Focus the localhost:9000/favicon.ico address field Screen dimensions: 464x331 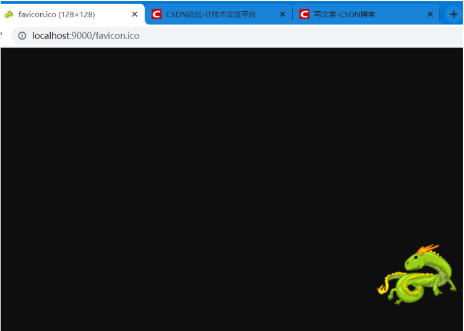point(237,35)
